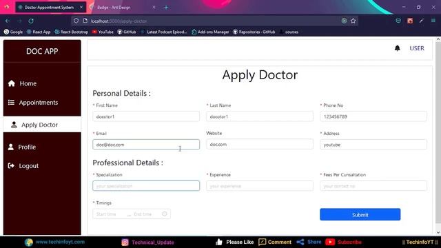Click the Website input field
The height and width of the screenshot is (248, 441).
point(260,144)
